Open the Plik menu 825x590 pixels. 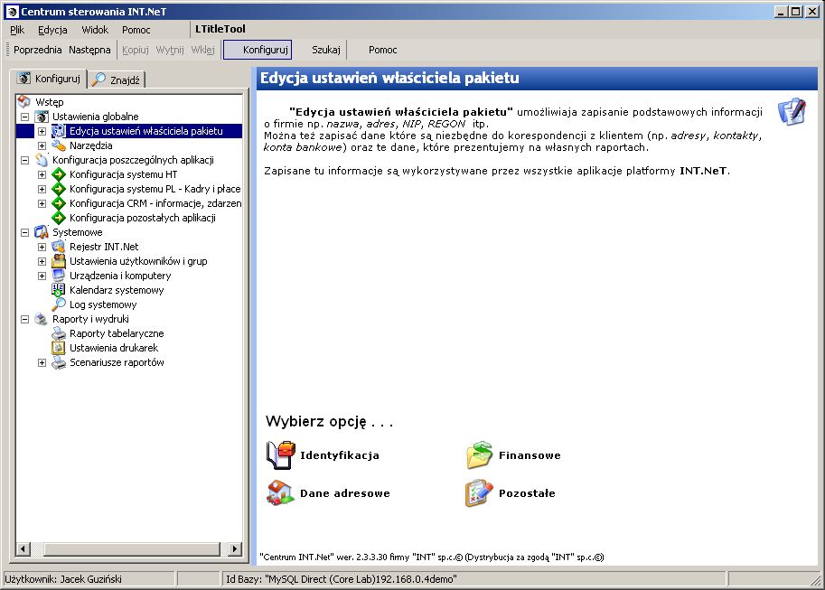[17, 30]
